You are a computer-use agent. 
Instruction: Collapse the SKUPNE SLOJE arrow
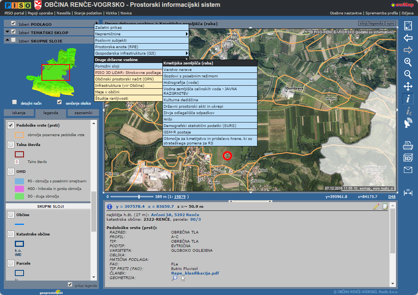(x=7, y=40)
